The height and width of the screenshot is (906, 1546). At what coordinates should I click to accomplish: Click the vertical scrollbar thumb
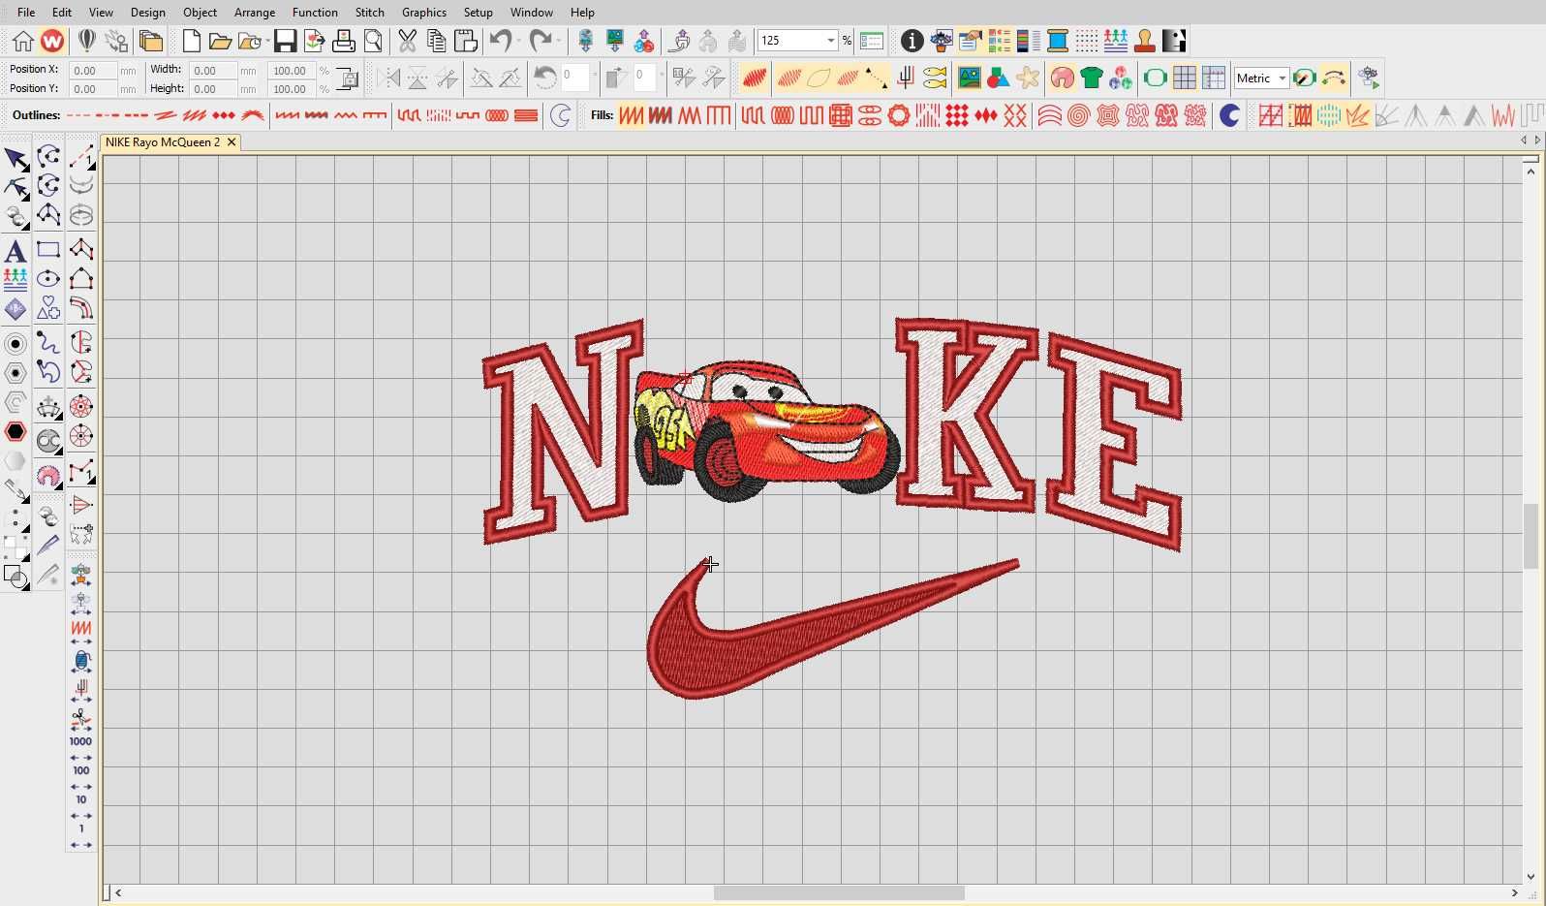pos(1531,536)
